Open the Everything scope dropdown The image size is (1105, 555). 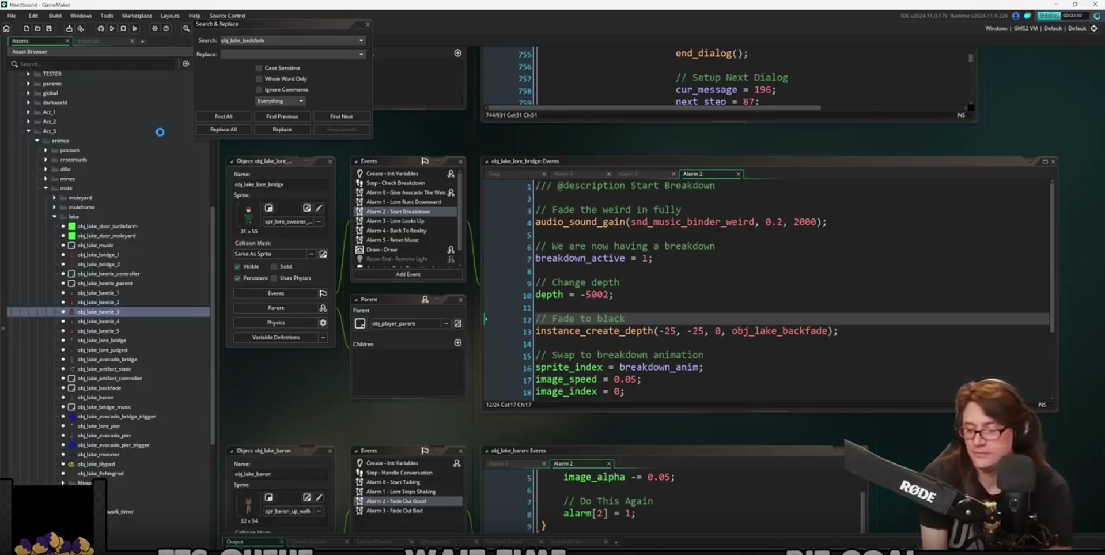pyautogui.click(x=280, y=101)
